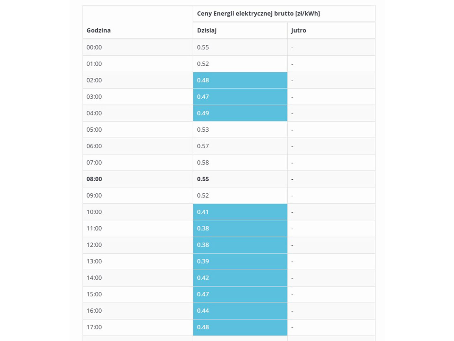454x341 pixels.
Task: Select highlighted 0.41 price cell
Action: click(203, 212)
